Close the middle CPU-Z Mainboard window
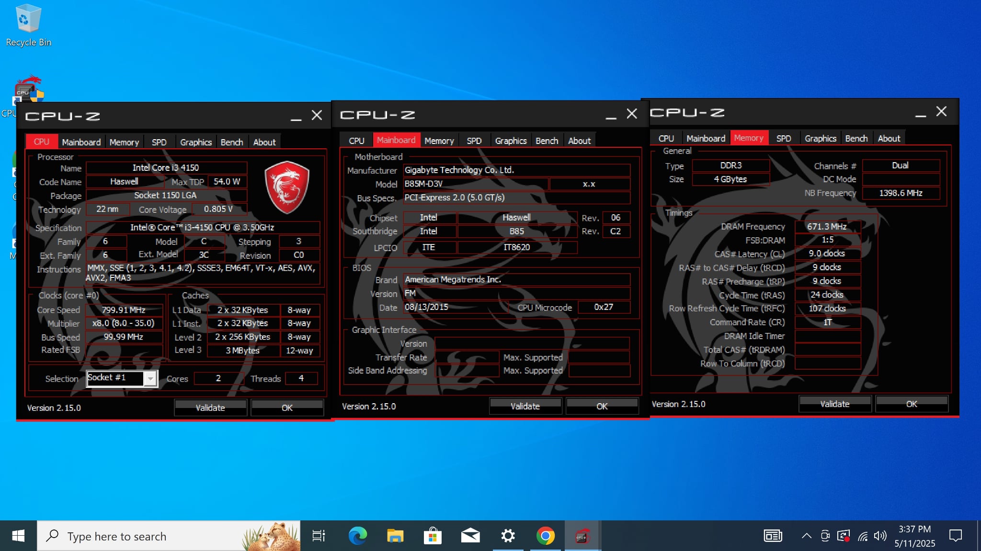 click(x=632, y=114)
